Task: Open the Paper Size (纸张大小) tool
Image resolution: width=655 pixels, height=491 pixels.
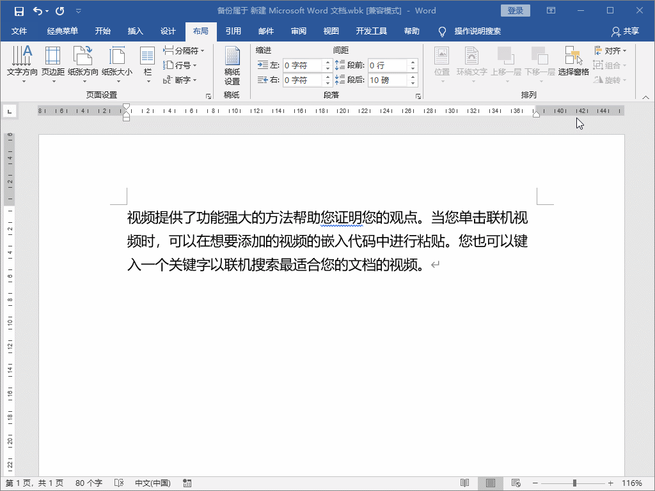Action: 117,64
